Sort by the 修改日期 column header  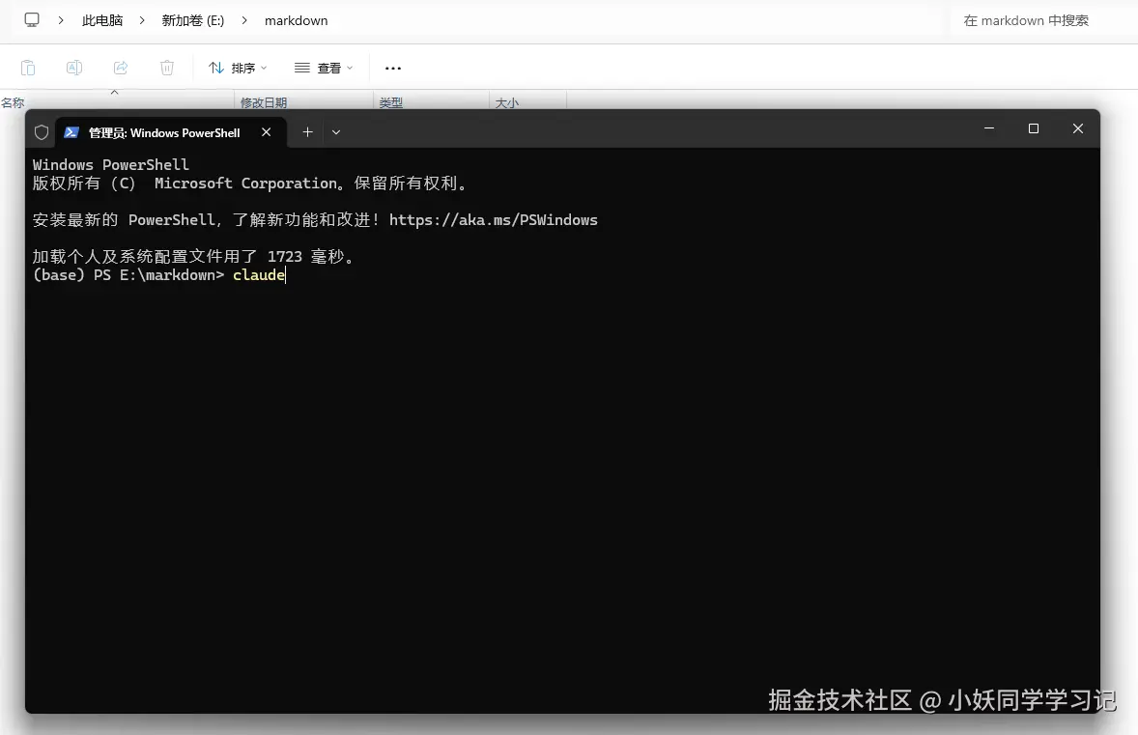pos(264,103)
